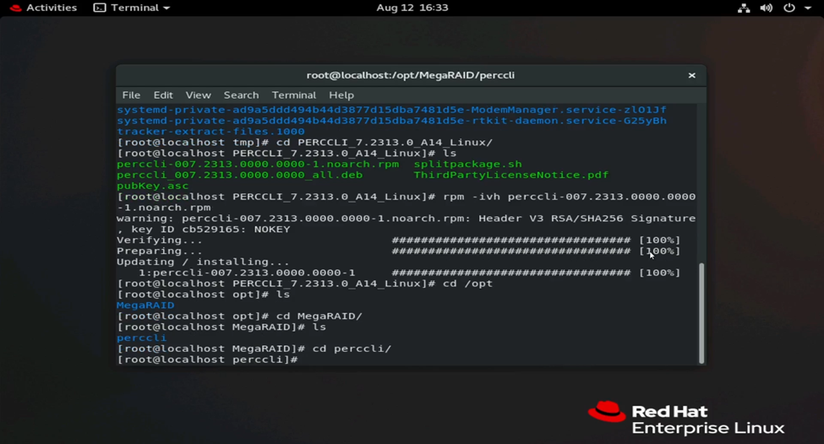The image size is (824, 444).
Task: Click the ModemManager.service systemd-private entry
Action: point(391,110)
